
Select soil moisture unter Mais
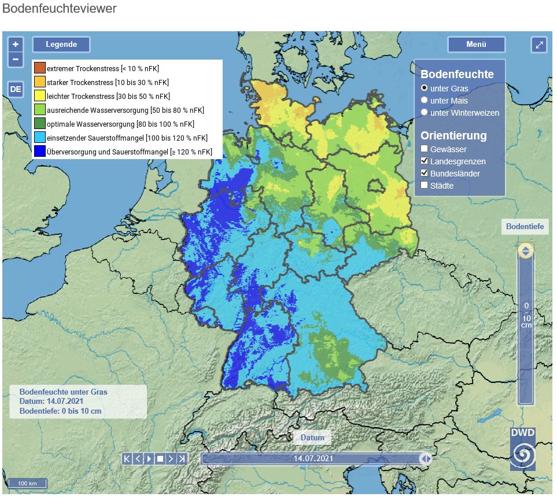[x=425, y=100]
